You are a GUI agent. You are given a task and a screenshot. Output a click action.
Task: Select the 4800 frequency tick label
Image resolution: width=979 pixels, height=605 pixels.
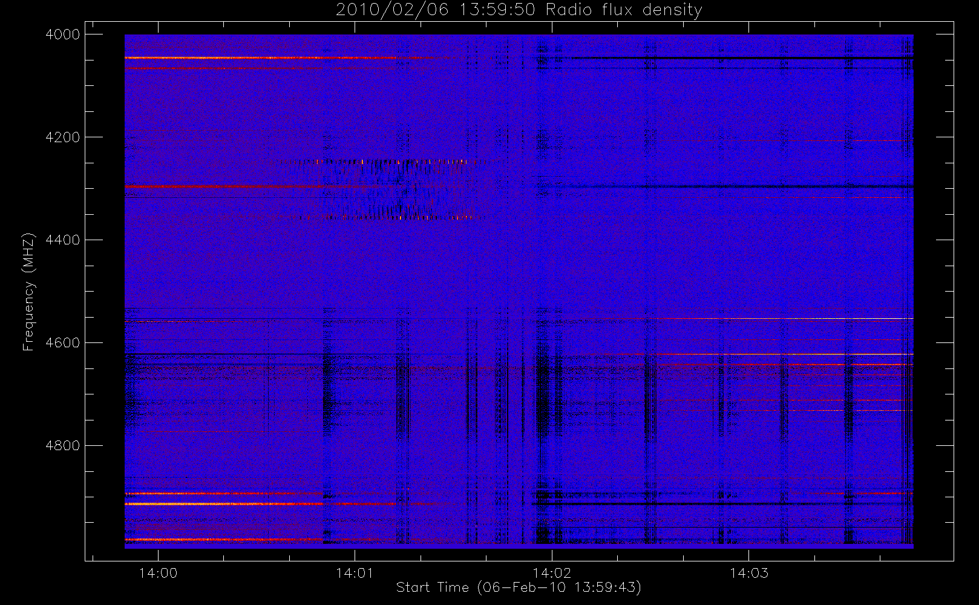click(63, 446)
